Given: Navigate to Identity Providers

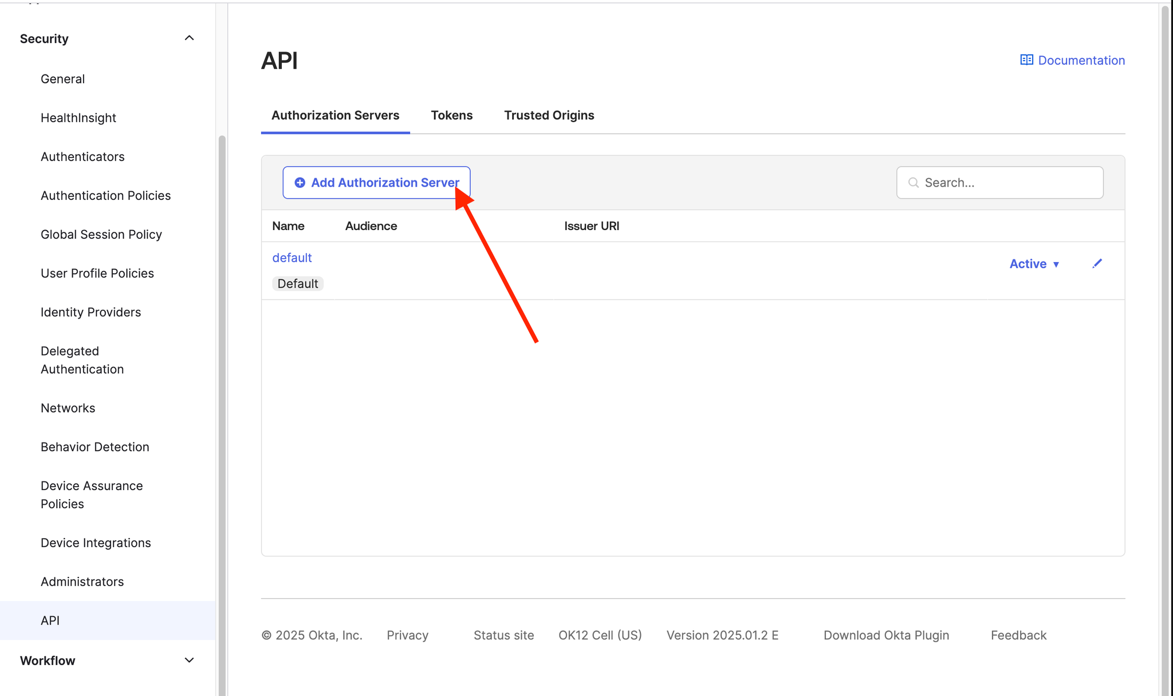Looking at the screenshot, I should 90,313.
